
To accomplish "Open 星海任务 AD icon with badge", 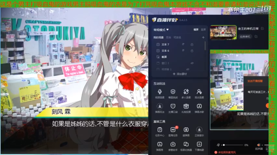I will click(173, 132).
